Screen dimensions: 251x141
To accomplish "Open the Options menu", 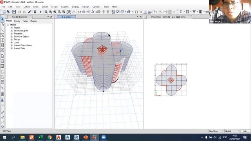I will pyautogui.click(x=96, y=7).
